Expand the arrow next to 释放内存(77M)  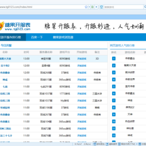pos(137,144)
